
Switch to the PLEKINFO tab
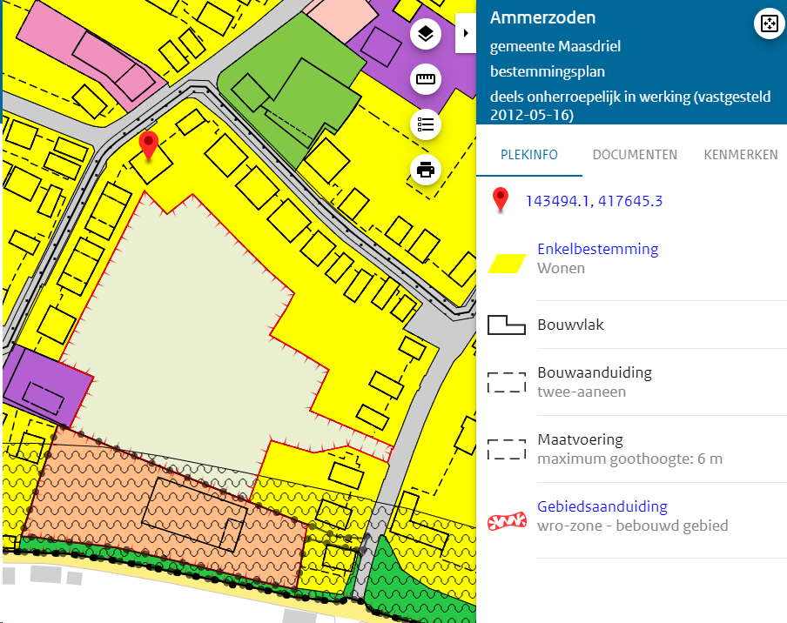[529, 155]
